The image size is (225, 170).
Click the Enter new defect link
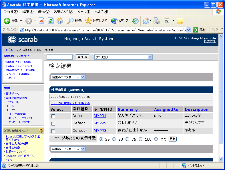click(x=19, y=66)
